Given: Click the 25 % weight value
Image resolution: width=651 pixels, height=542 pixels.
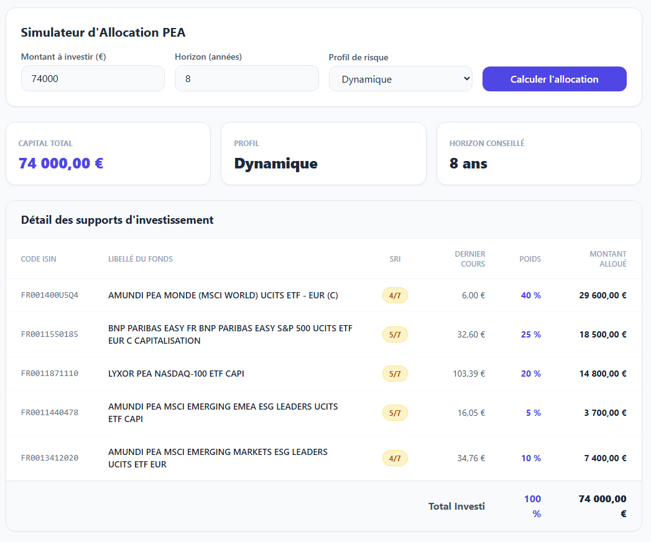Looking at the screenshot, I should pos(530,334).
